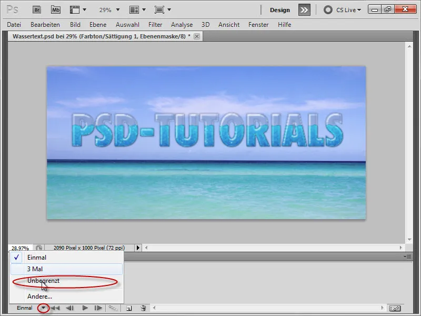Rewind to first frame in animation panel

pyautogui.click(x=55, y=308)
